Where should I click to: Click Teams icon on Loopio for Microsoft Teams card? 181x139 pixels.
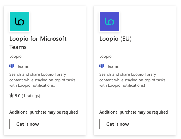click(x=12, y=66)
